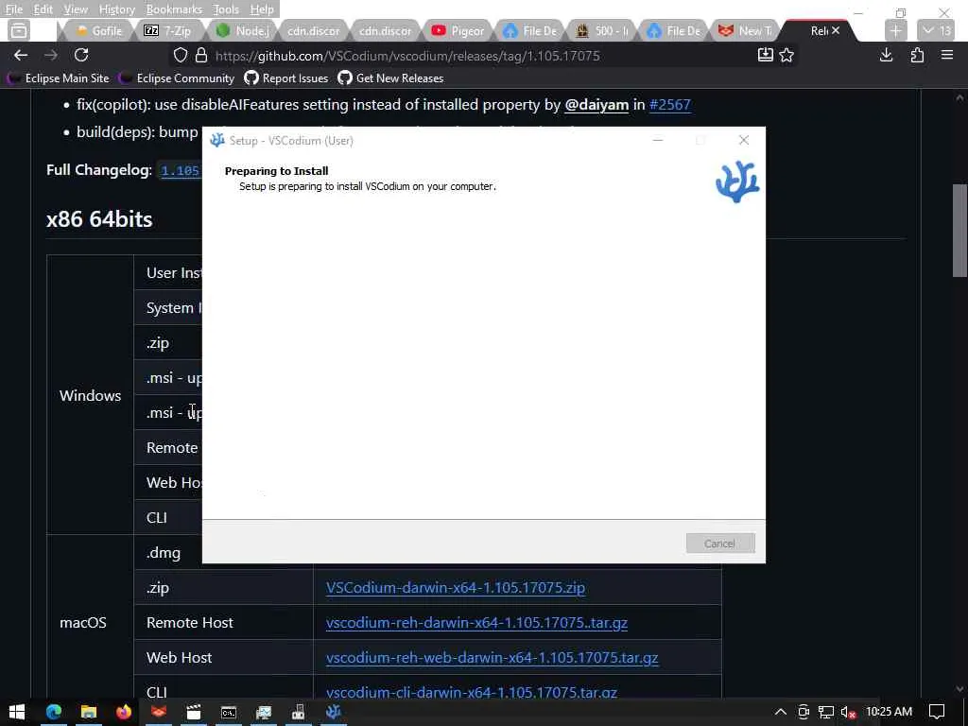Click the scrollbar down arrow

(x=959, y=688)
